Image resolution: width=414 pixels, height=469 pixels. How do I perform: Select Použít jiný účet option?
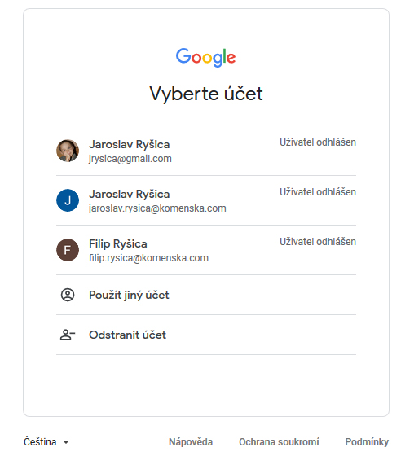206,295
